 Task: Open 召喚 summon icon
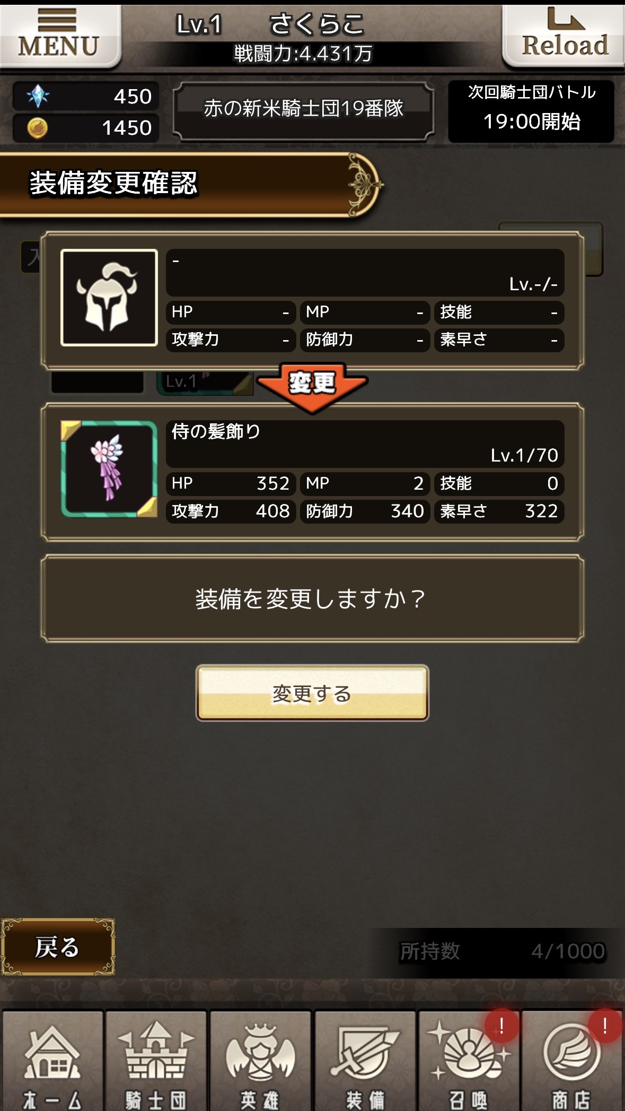pyautogui.click(x=469, y=1060)
